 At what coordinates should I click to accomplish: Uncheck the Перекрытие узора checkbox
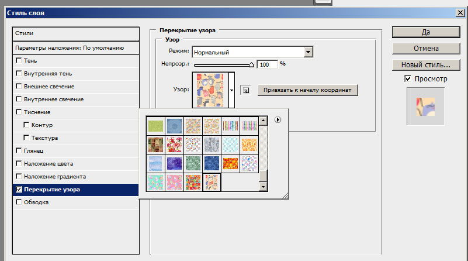(x=19, y=189)
